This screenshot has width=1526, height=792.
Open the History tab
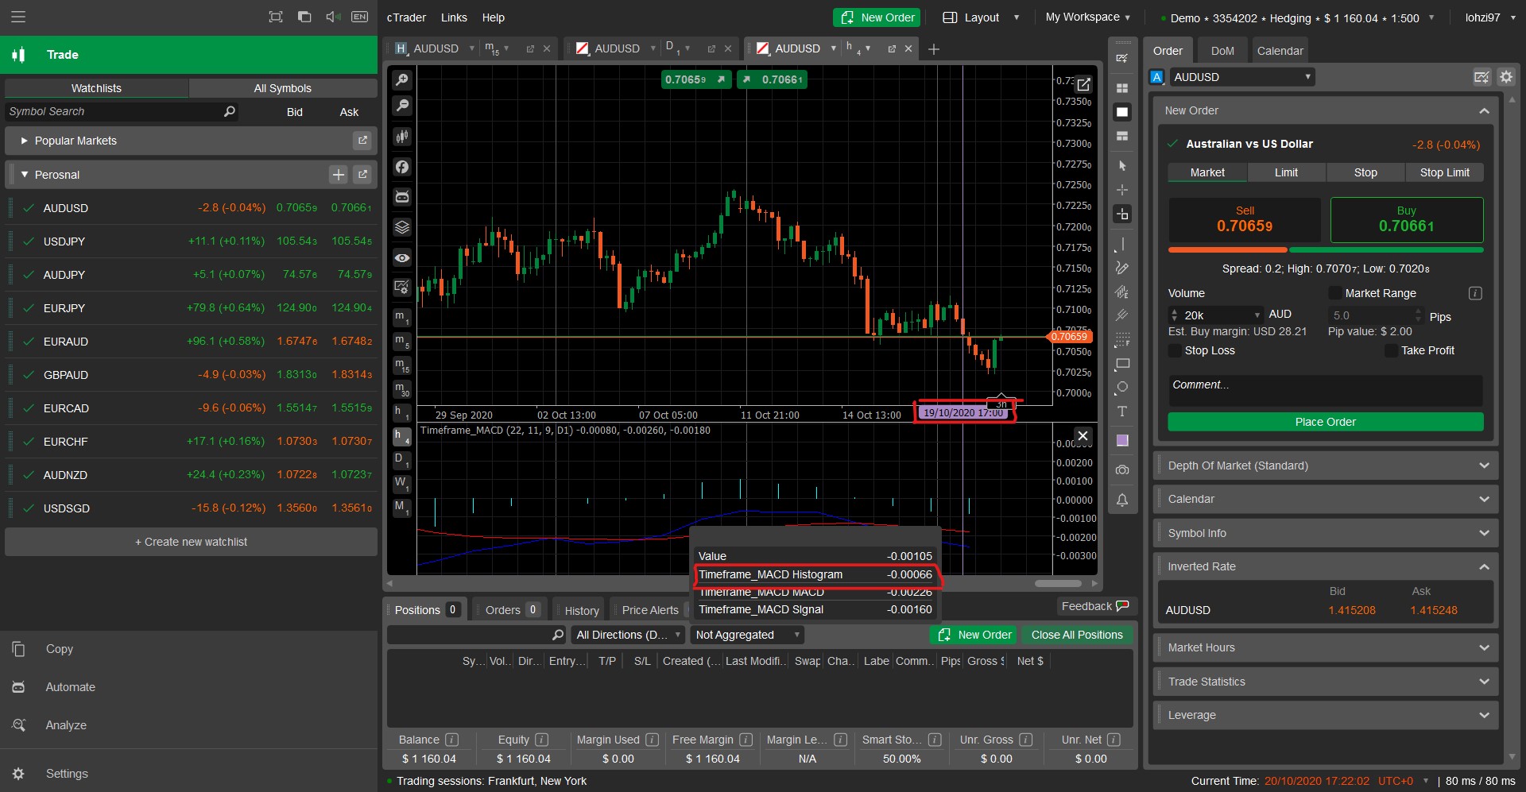(582, 610)
